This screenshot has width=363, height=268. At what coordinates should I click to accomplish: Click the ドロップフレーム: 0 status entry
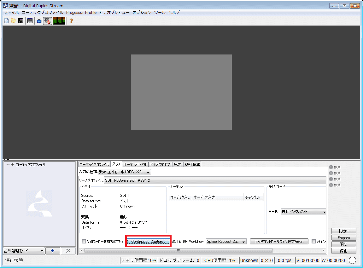point(179,260)
